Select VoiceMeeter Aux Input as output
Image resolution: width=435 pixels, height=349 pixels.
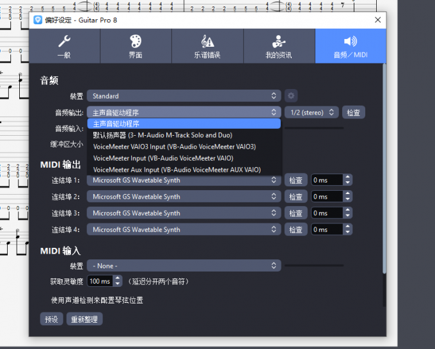(x=184, y=170)
